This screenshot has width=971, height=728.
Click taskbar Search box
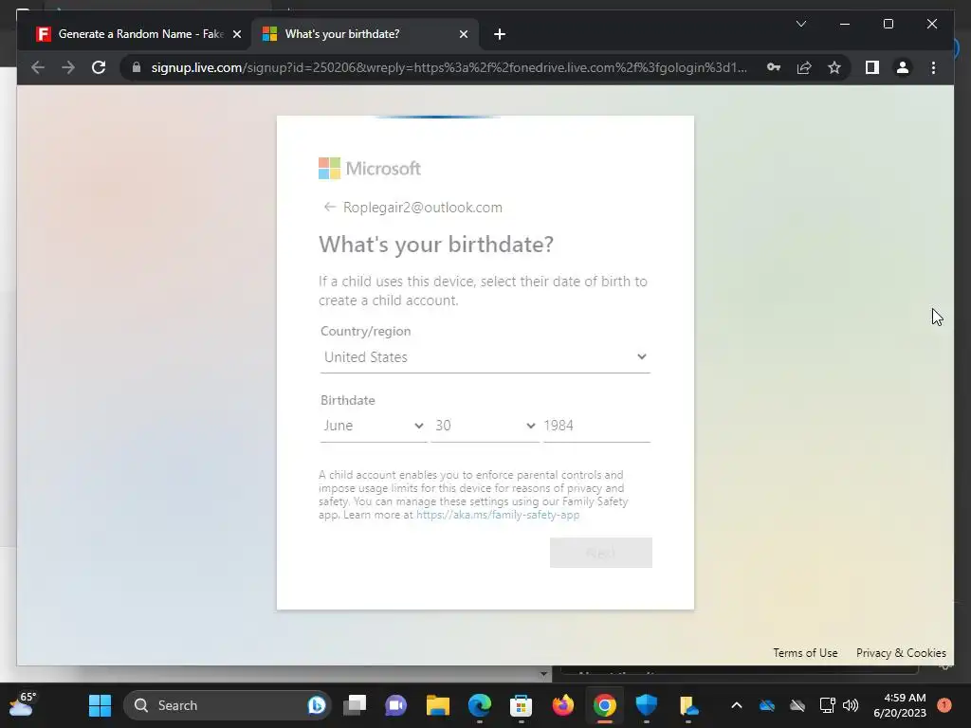point(227,705)
